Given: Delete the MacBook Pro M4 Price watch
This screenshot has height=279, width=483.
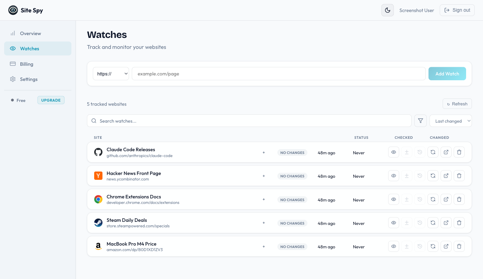Looking at the screenshot, I should [459, 246].
